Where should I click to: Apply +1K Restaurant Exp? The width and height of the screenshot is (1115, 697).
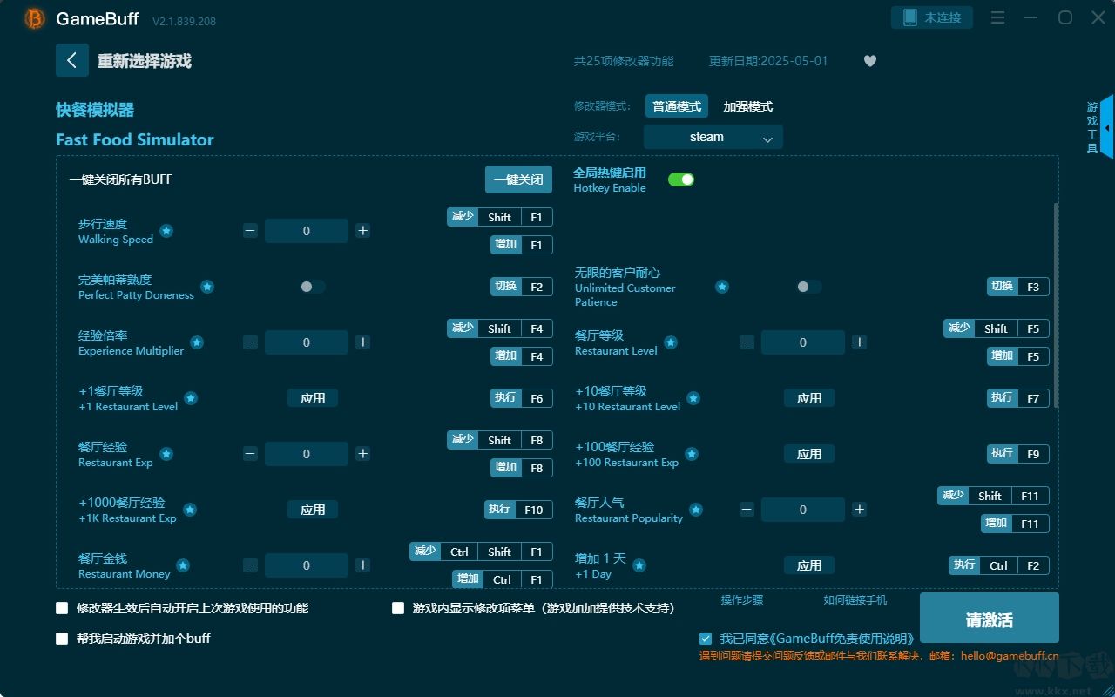coord(313,510)
